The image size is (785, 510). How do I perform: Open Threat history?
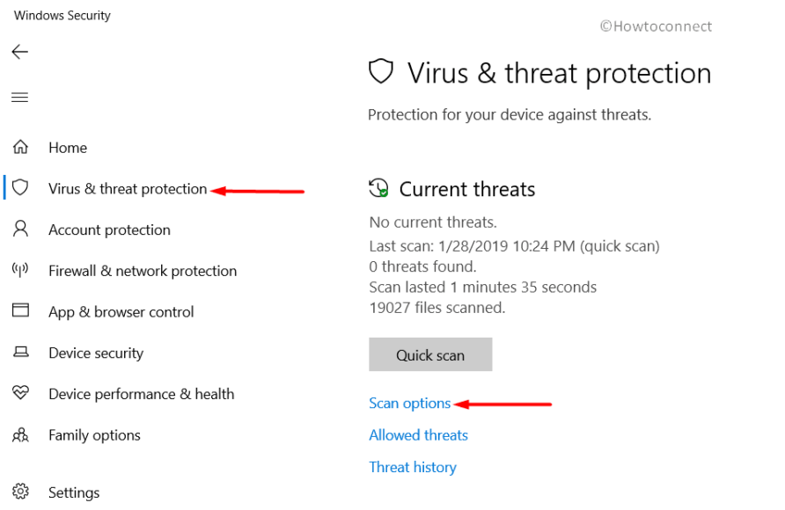point(413,467)
